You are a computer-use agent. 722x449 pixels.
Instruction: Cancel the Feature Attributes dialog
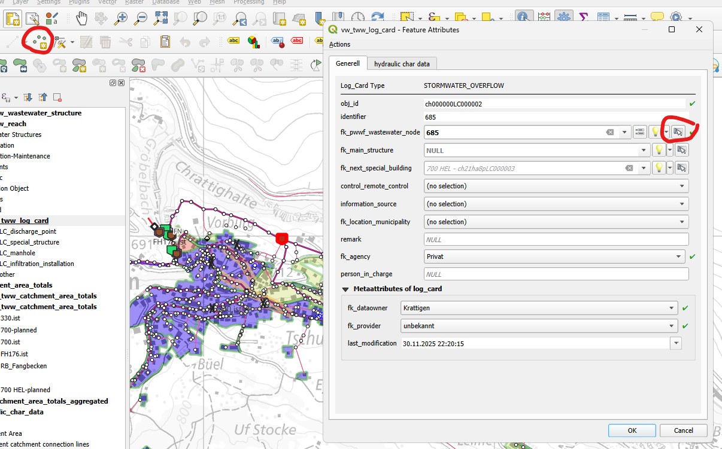[683, 430]
